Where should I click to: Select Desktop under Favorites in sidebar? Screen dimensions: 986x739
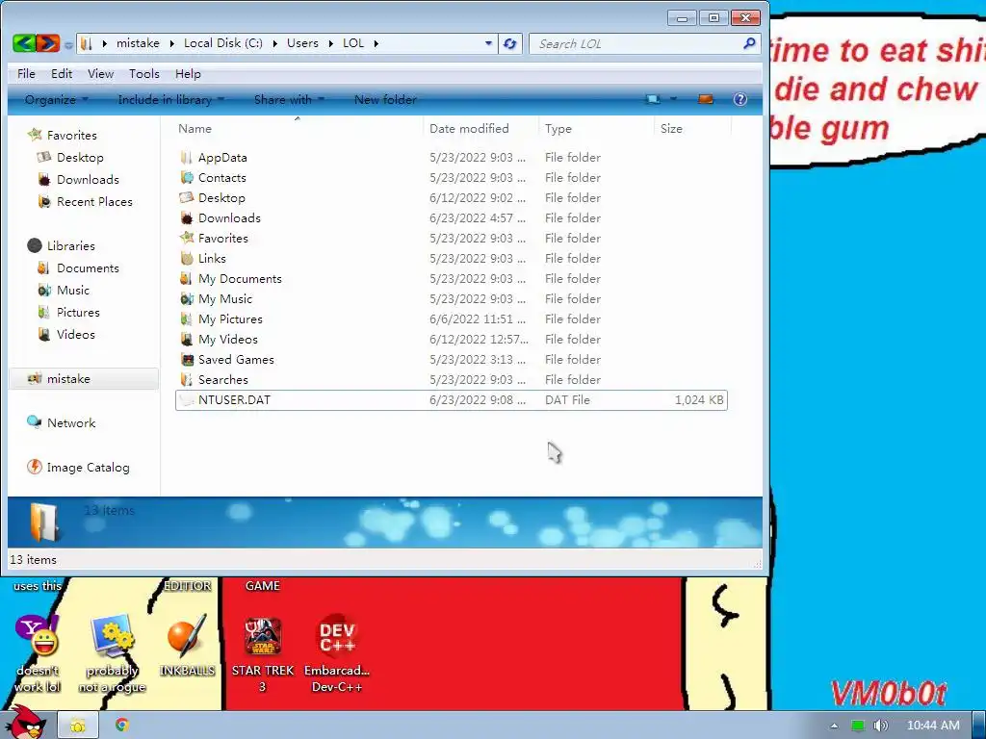70,157
